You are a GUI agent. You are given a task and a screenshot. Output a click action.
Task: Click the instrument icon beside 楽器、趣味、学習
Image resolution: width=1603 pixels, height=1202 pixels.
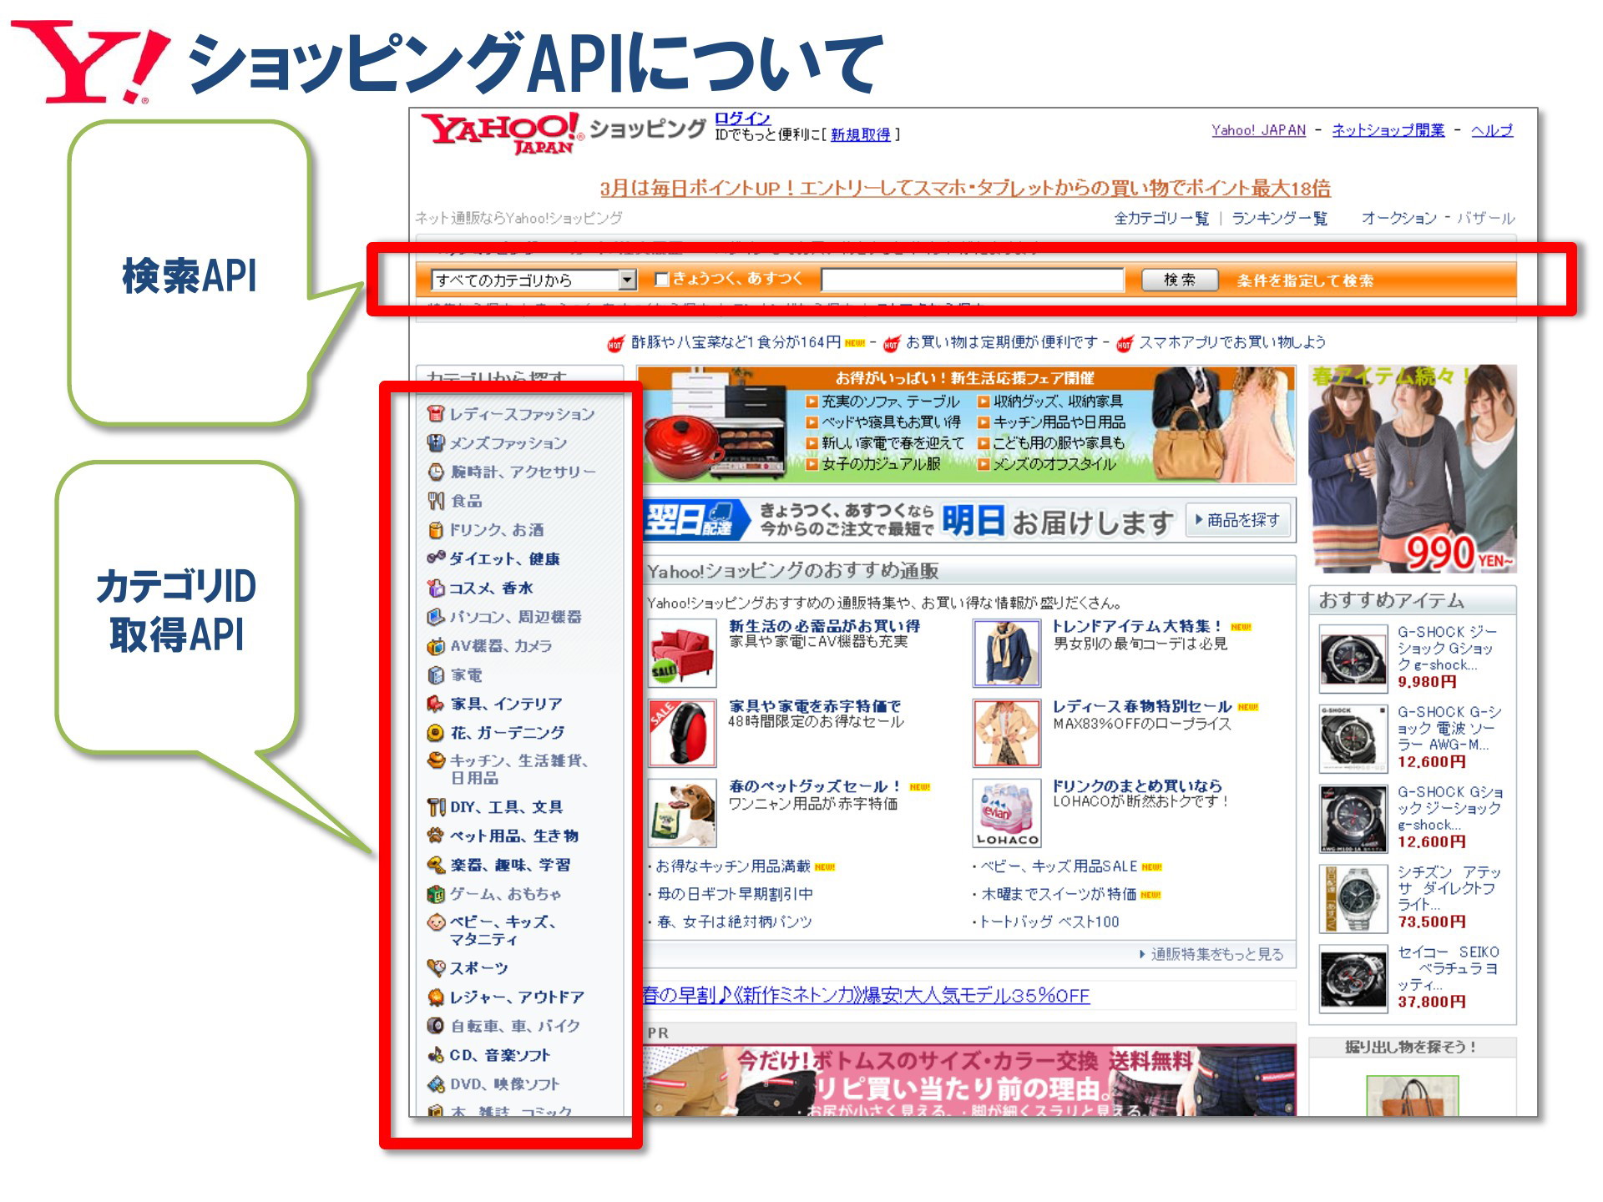(435, 865)
